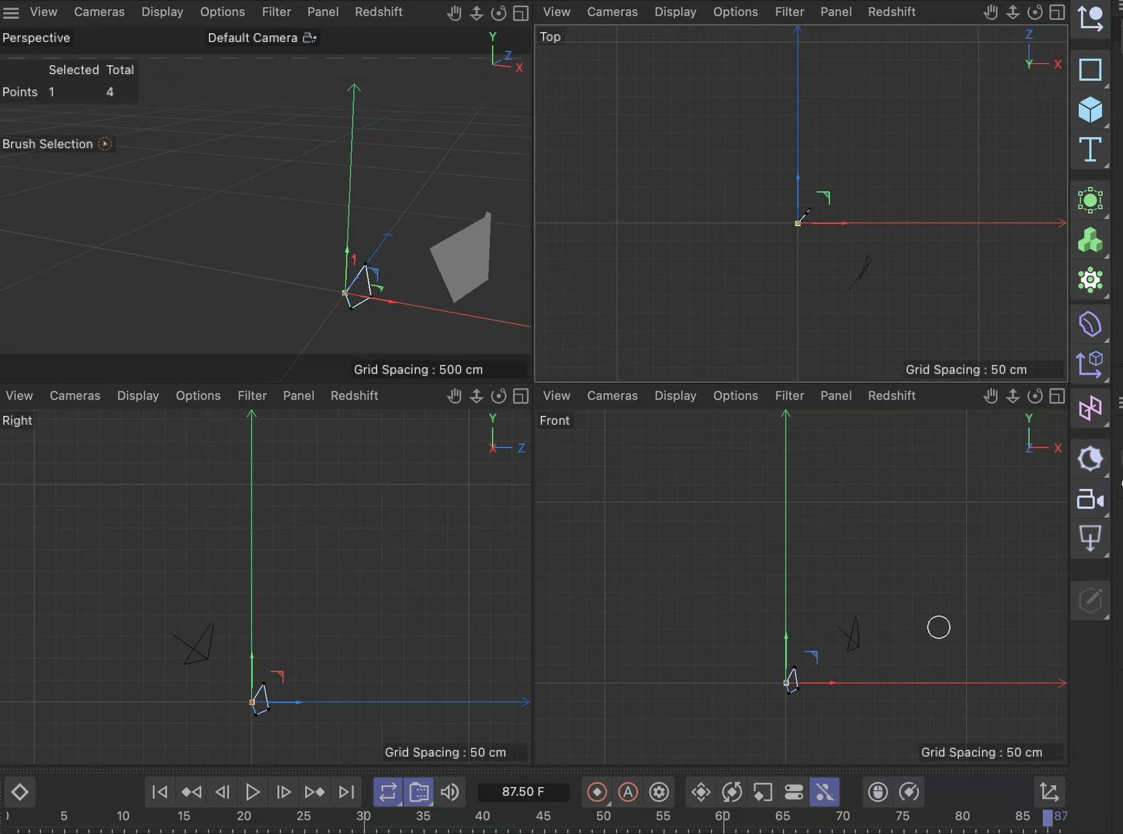Open the hamburger menu in the top-left corner

(x=10, y=12)
